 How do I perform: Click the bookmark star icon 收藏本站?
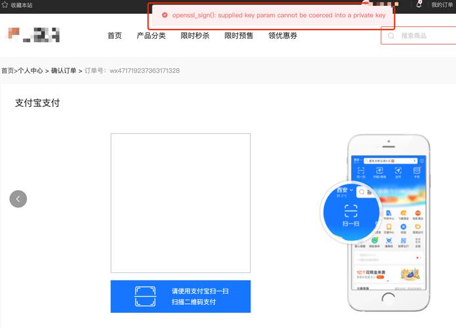coord(5,5)
